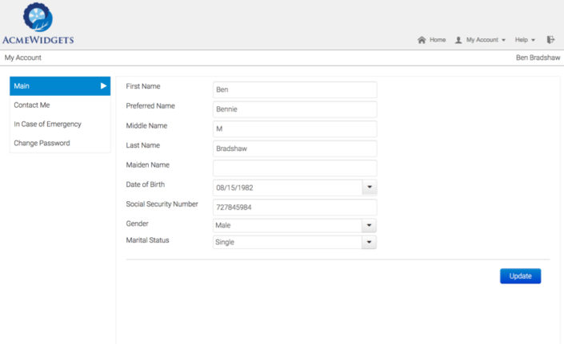Click into the First Name field
Viewport: 564px width, 344px height.
[294, 90]
